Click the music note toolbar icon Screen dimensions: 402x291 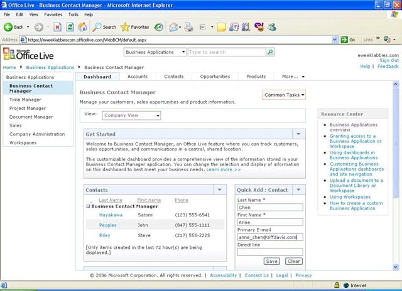coord(234,27)
